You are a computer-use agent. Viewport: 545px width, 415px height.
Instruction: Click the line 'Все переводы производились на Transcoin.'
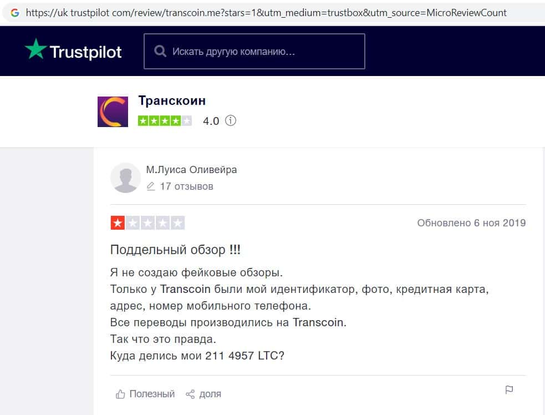[x=228, y=322]
